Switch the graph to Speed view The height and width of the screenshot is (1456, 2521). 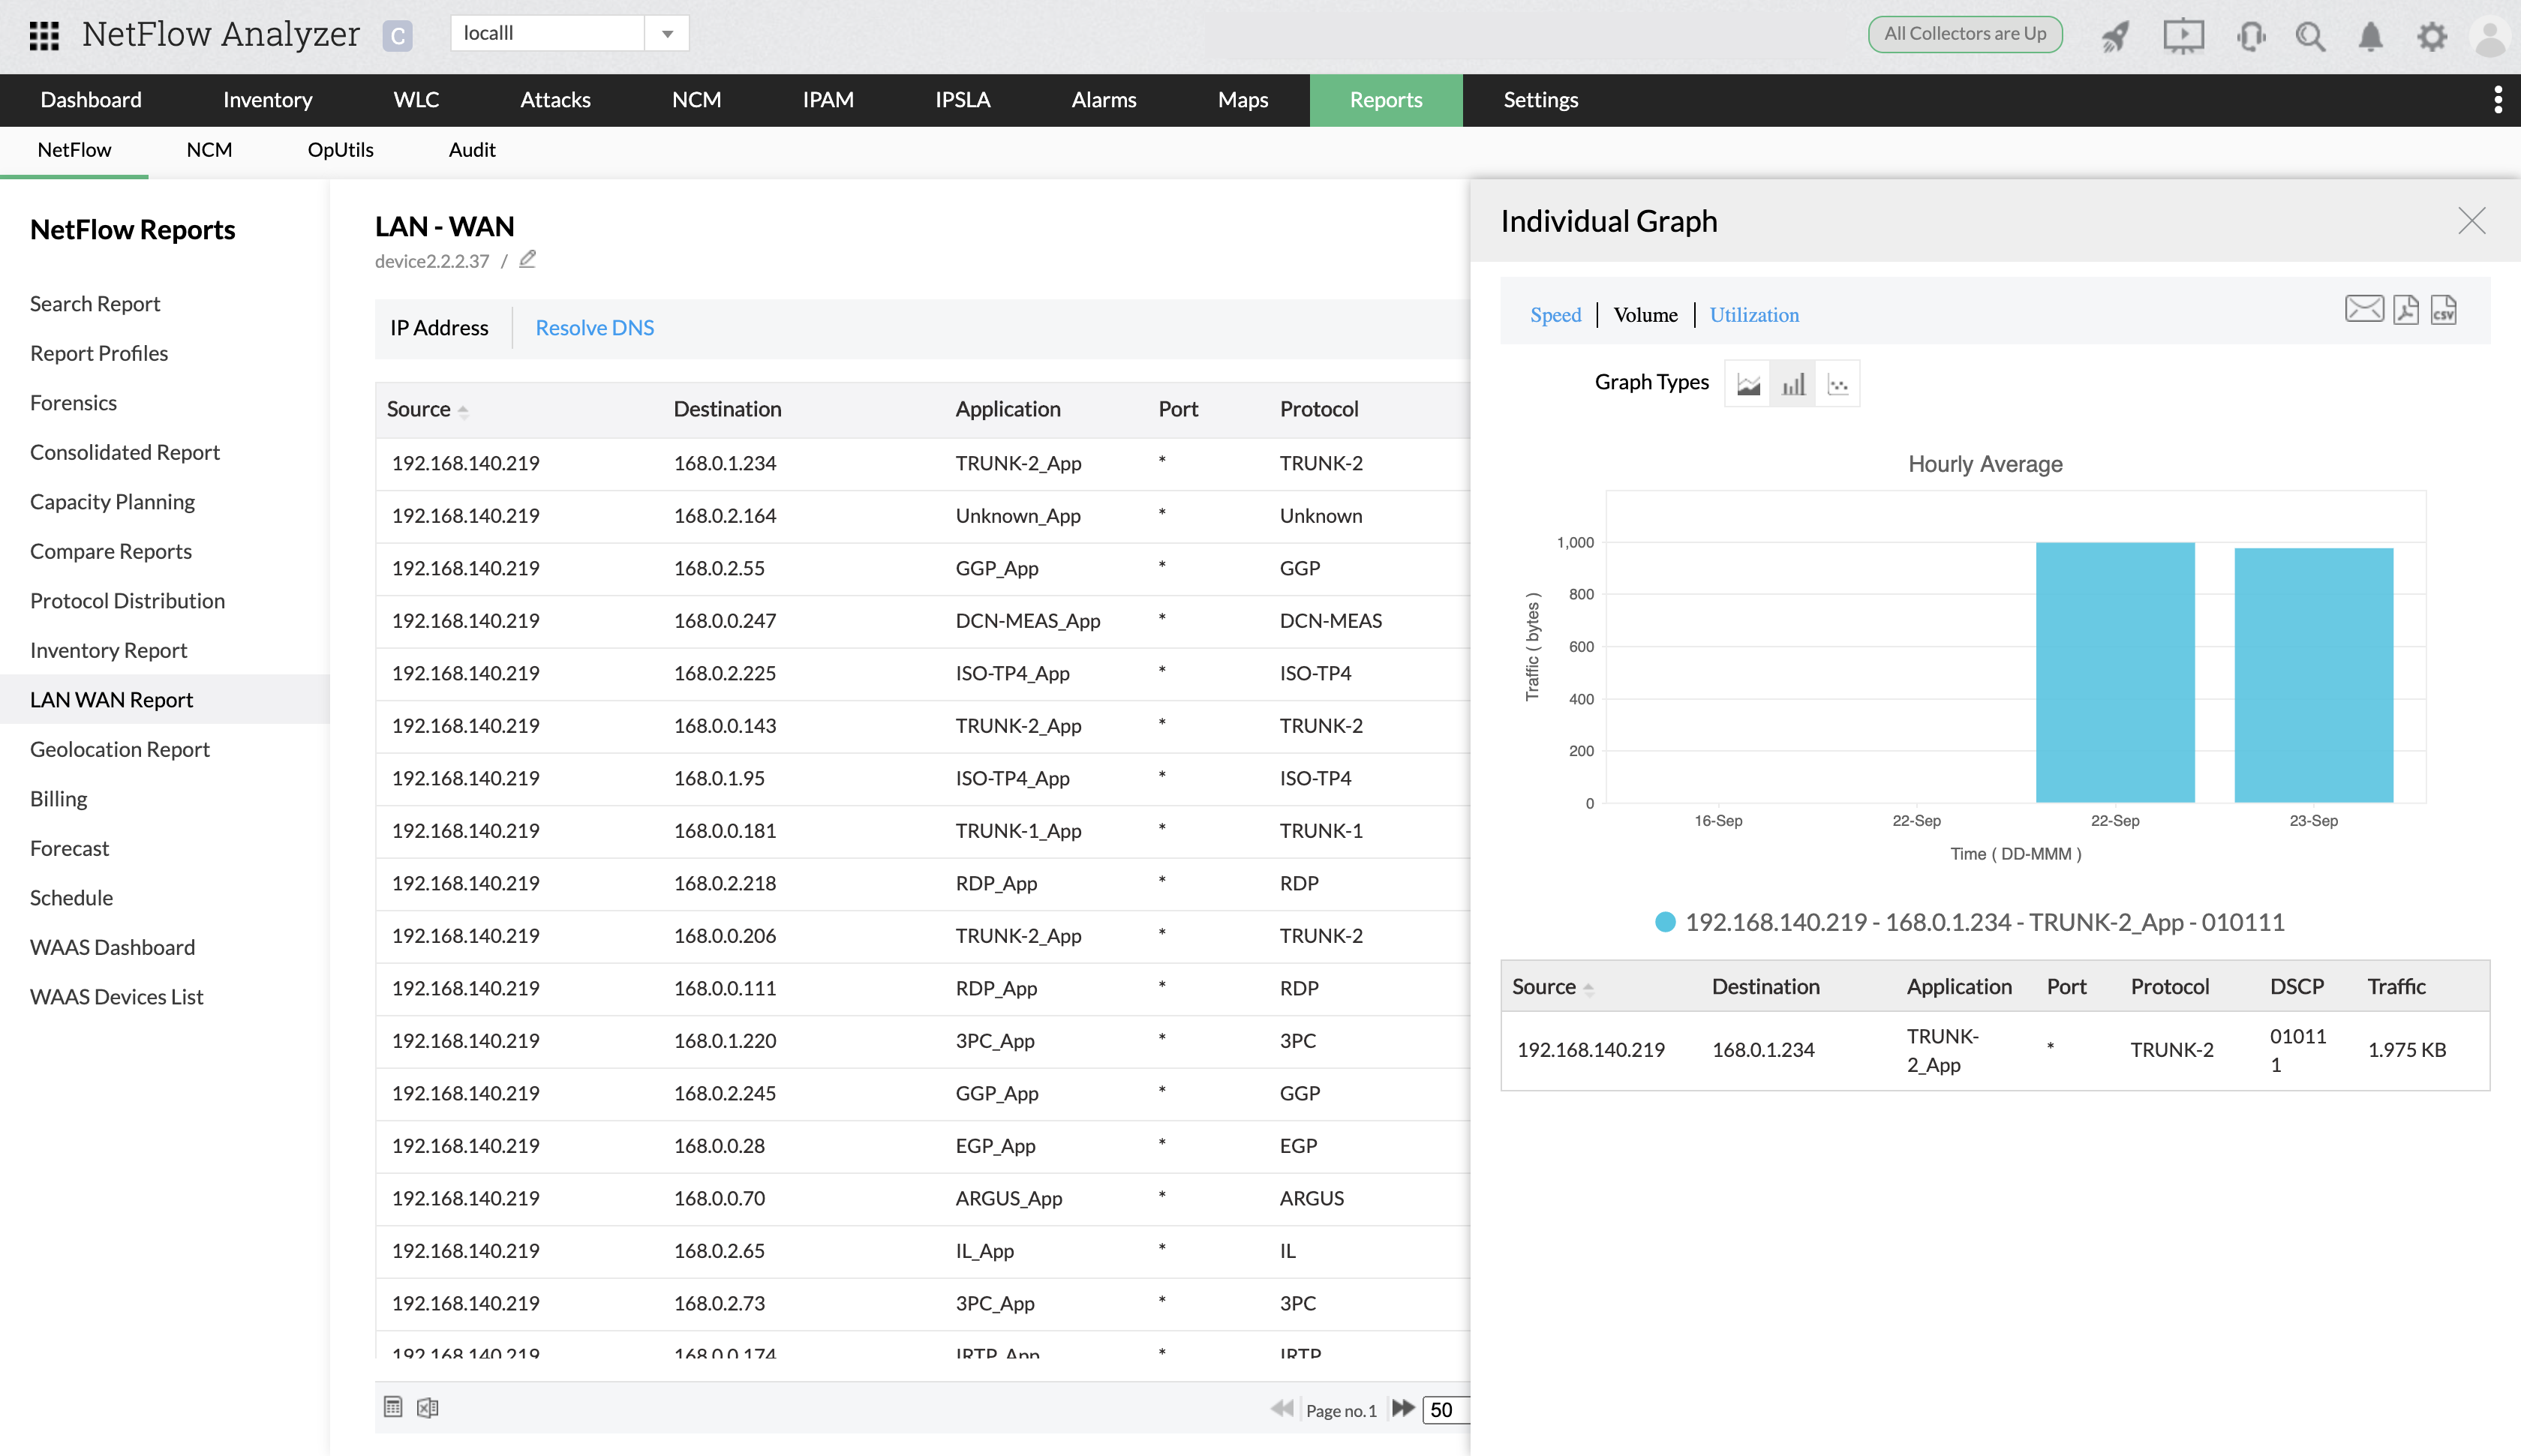pos(1555,315)
